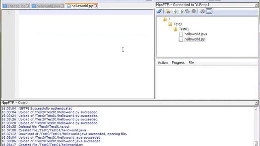Click the refresh directory icon
Viewport: 260px width, 146px height.
(187, 11)
